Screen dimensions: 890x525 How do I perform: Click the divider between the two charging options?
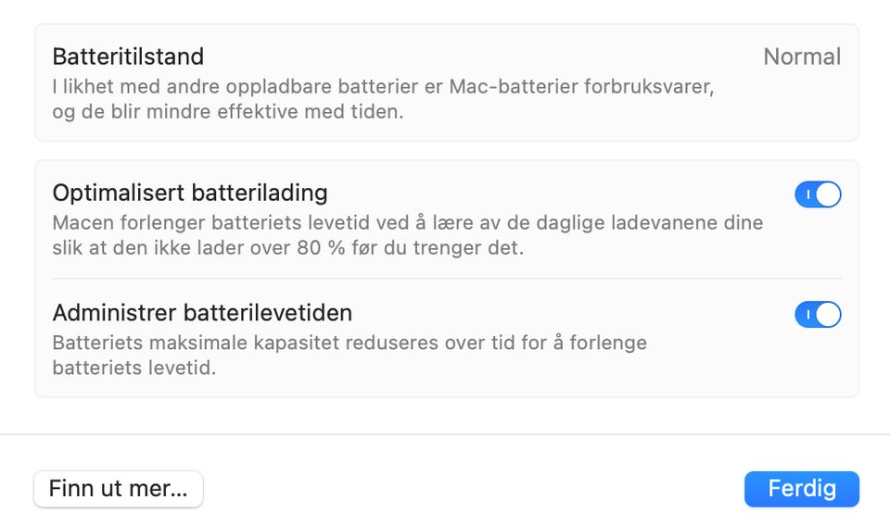coord(447,279)
